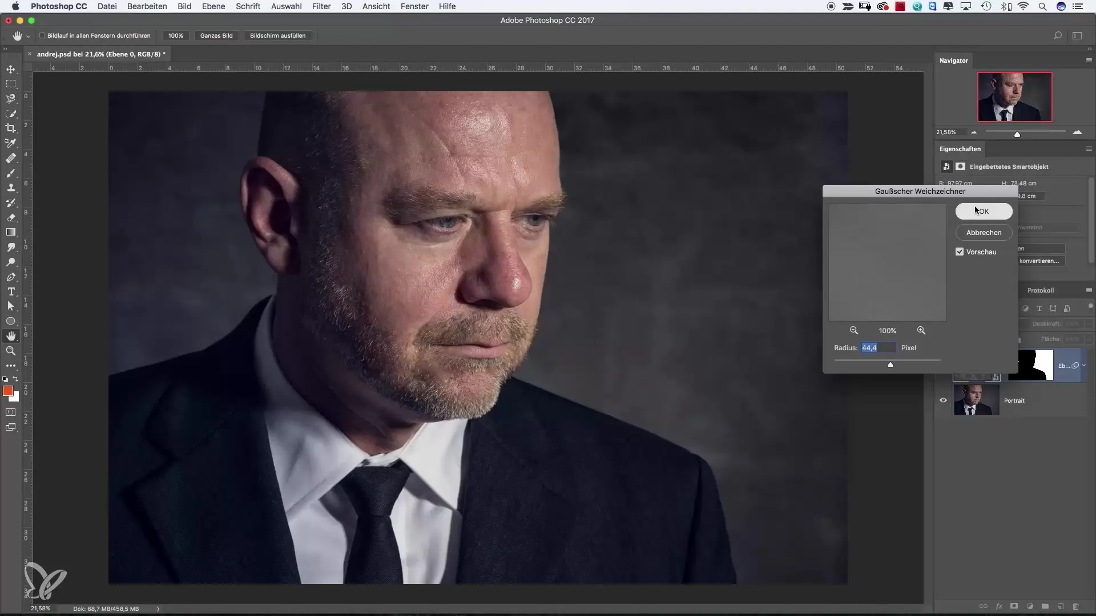Screen dimensions: 1096x616
Task: Expand the status bar info arrow
Action: 158,609
